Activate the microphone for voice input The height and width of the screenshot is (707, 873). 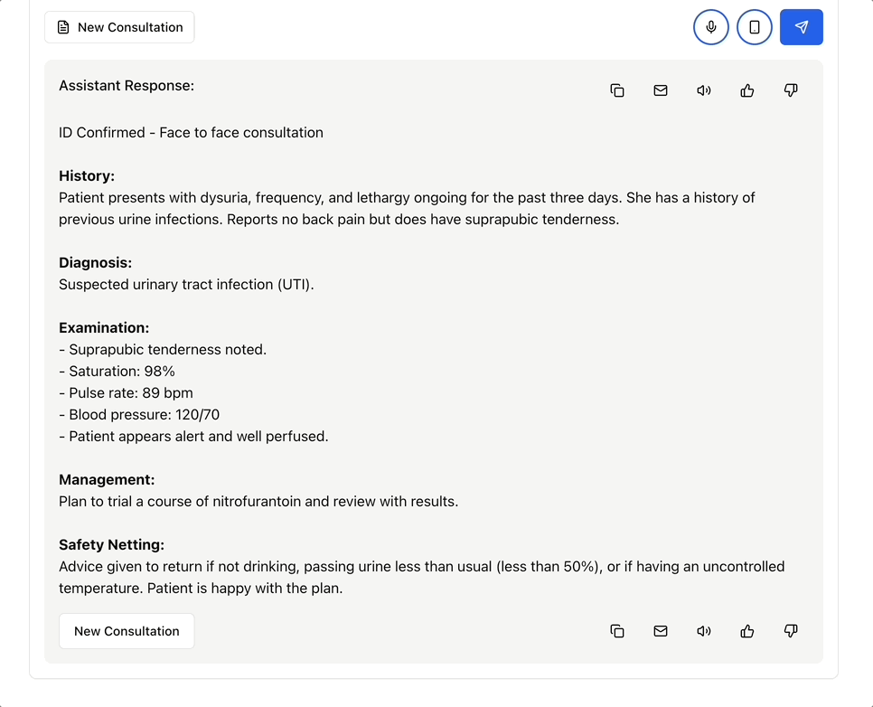click(x=710, y=27)
